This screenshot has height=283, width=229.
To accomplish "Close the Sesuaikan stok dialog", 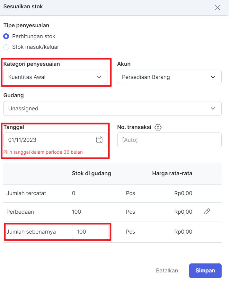I will coord(217,7).
